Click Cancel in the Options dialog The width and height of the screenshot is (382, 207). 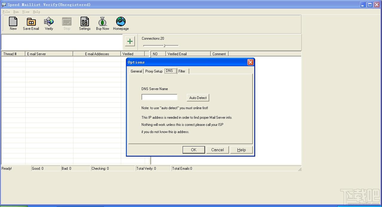[x=218, y=150]
